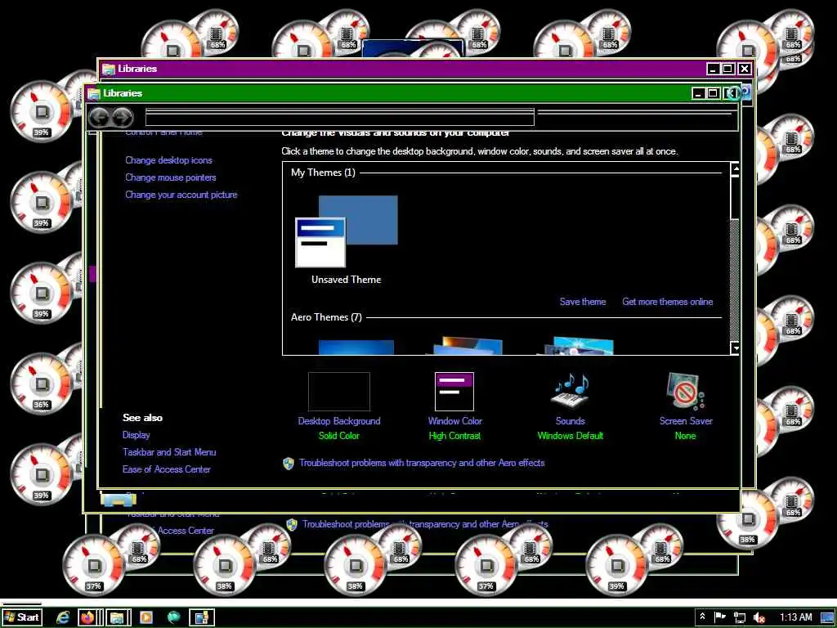Switch to the Personalization taskbar button
The height and width of the screenshot is (628, 837).
click(201, 617)
